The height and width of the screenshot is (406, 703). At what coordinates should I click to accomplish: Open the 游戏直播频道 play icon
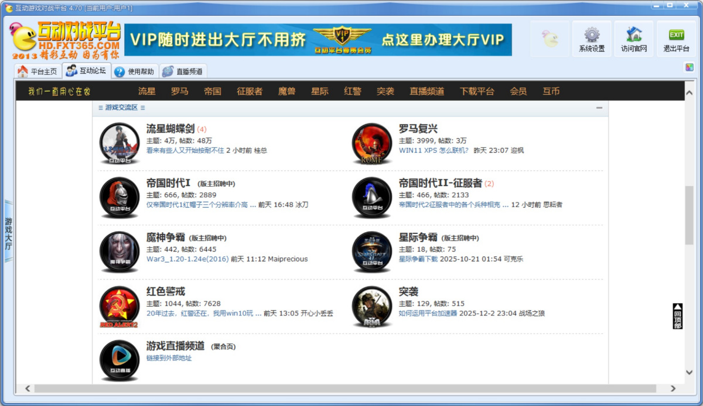coord(119,360)
